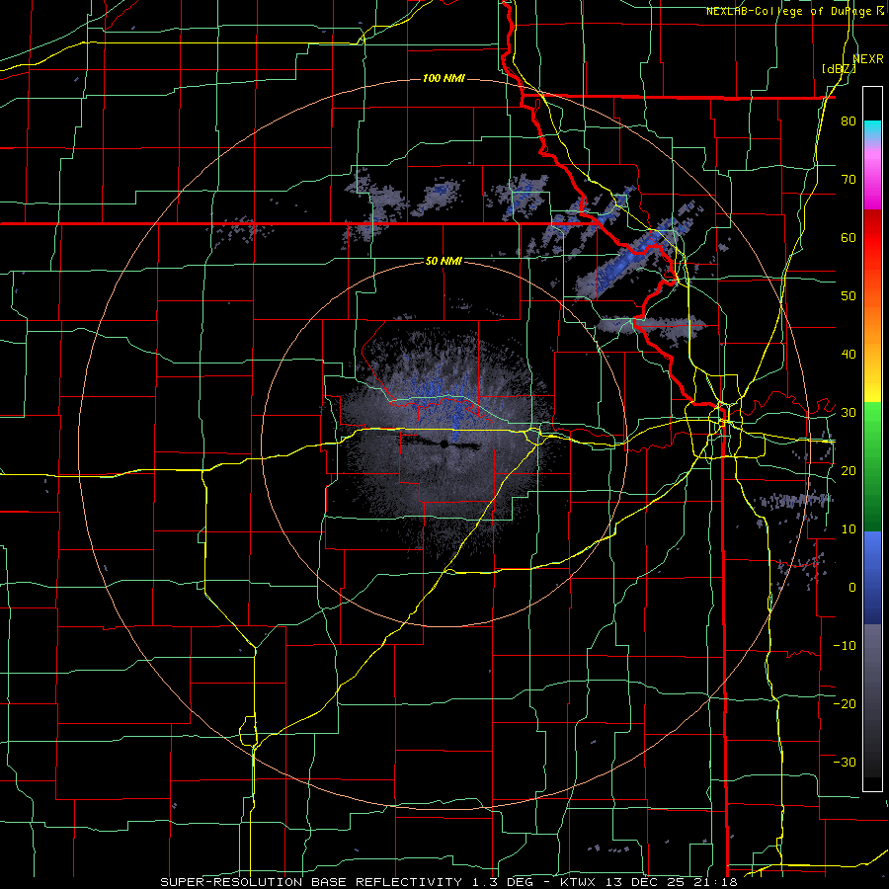This screenshot has width=889, height=889.
Task: Click the 70 value on reflectivity scale
Action: 849,180
